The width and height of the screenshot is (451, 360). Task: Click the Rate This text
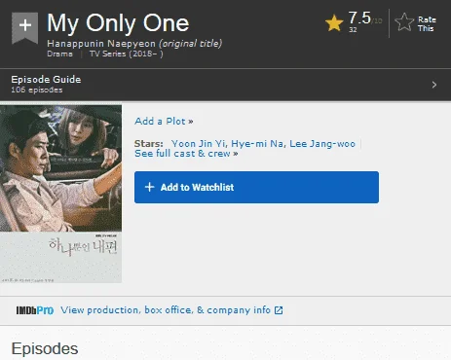coord(427,24)
